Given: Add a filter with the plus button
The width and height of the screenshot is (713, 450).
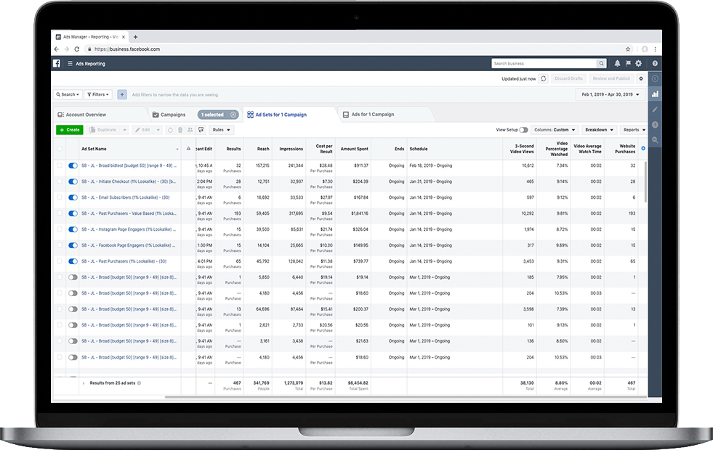Looking at the screenshot, I should 122,94.
